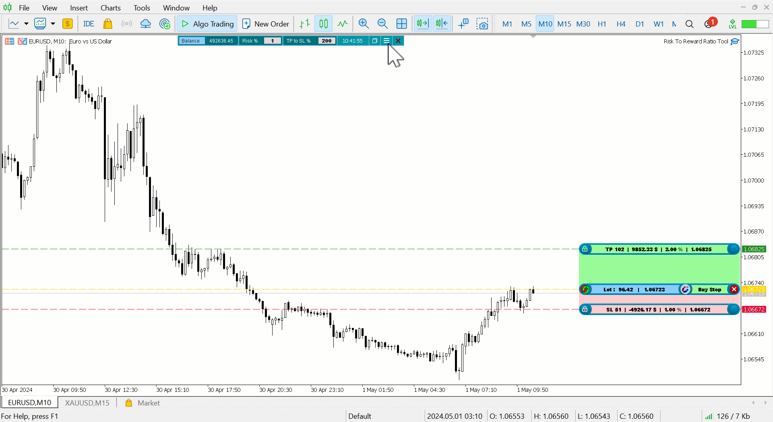Open the Charts menu

point(110,8)
